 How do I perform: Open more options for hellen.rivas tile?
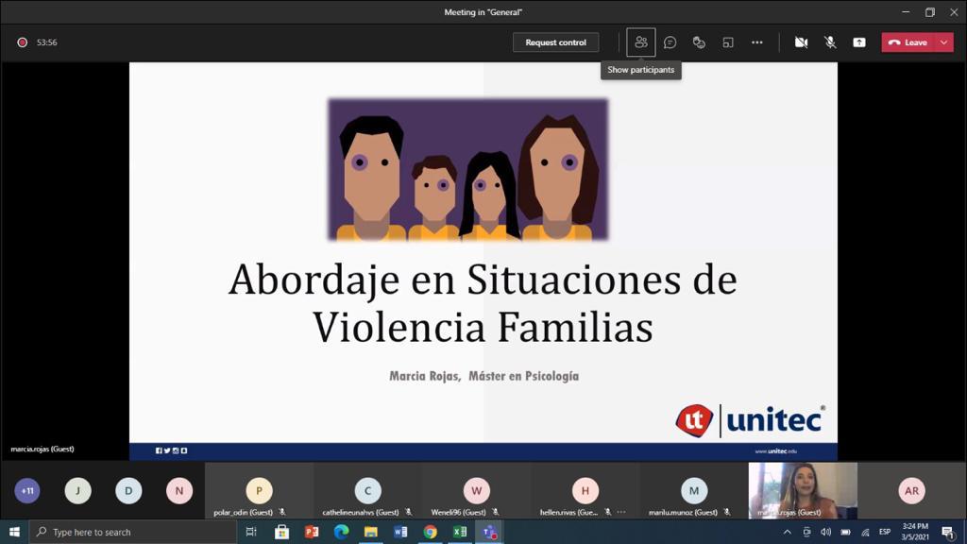pos(620,512)
